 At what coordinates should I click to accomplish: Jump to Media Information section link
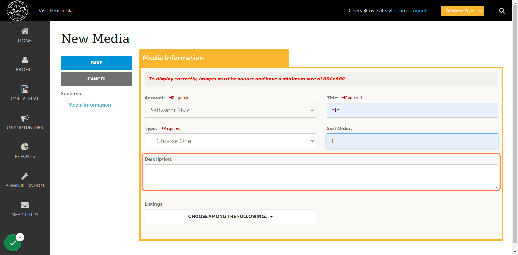(x=90, y=105)
